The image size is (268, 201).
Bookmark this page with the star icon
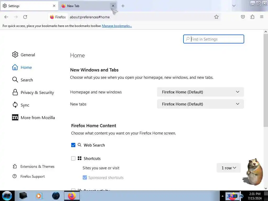point(216,17)
